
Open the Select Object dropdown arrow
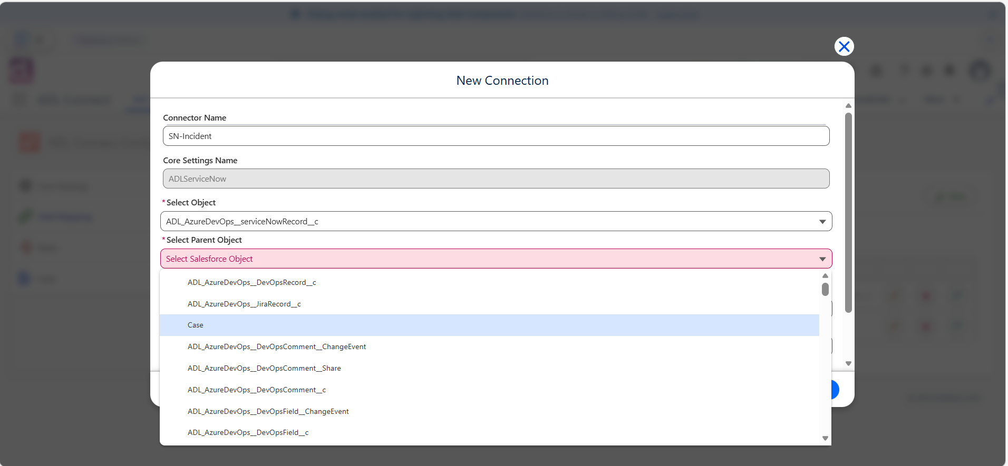click(x=822, y=222)
